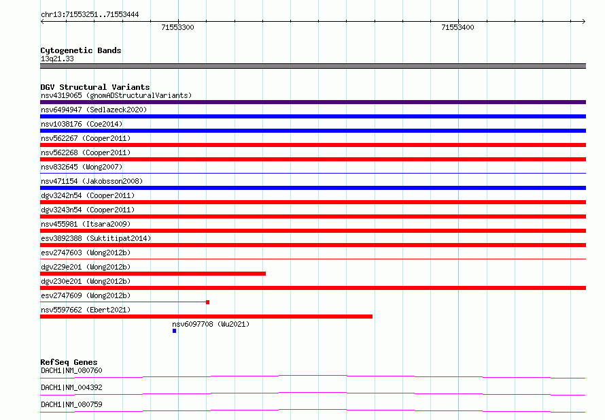605x420 pixels.
Task: Click the red bar under dgv3243n54
Action: [313, 216]
